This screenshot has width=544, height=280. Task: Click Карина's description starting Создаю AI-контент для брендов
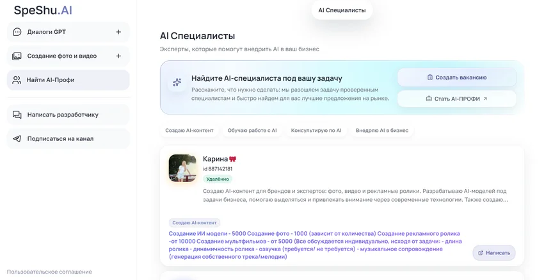pyautogui.click(x=356, y=195)
